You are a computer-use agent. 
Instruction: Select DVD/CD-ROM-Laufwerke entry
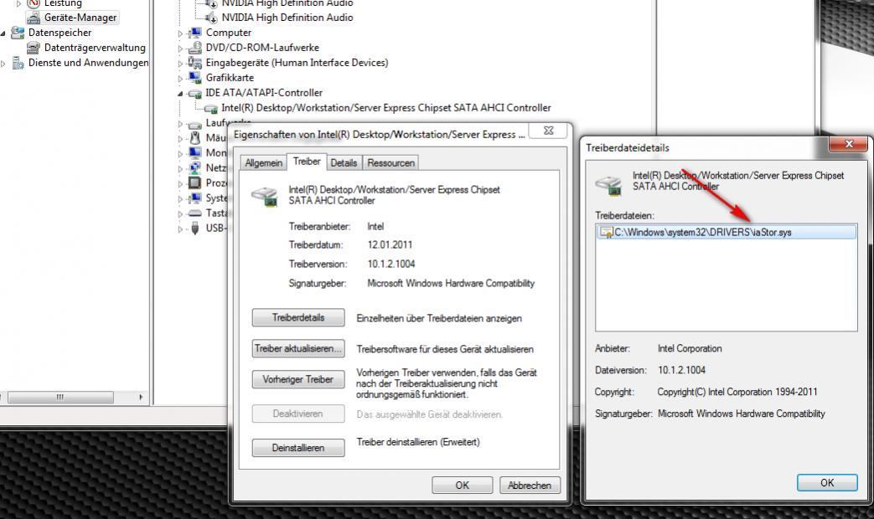tap(262, 48)
